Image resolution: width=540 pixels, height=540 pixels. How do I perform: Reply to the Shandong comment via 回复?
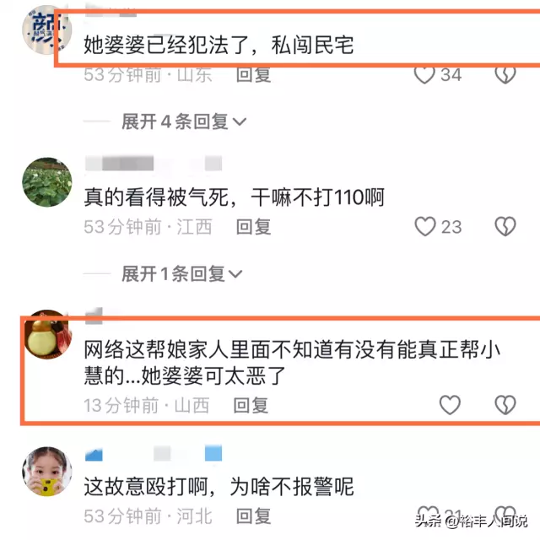click(253, 75)
